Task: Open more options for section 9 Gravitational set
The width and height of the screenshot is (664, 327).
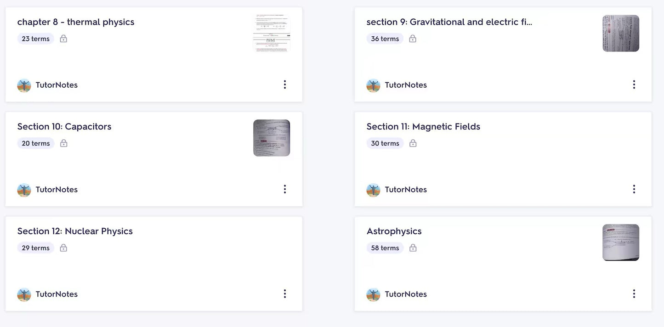Action: [634, 85]
